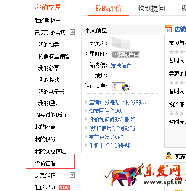Expand the 店铺评分是怎么打分的 help item arrow
The height and width of the screenshot is (191, 186).
tap(86, 102)
